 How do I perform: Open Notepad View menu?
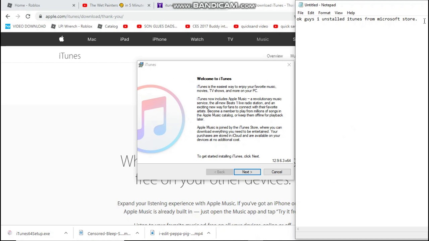[339, 13]
